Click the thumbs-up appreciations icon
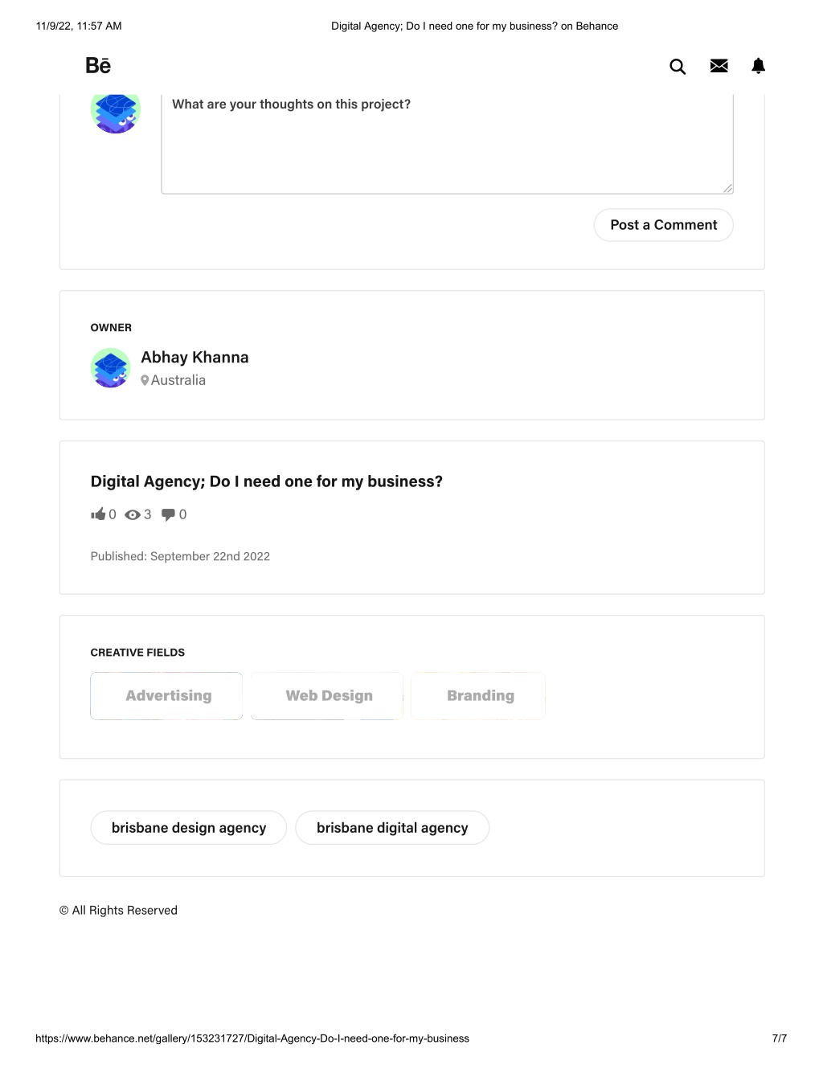The image size is (823, 1065). coord(98,514)
